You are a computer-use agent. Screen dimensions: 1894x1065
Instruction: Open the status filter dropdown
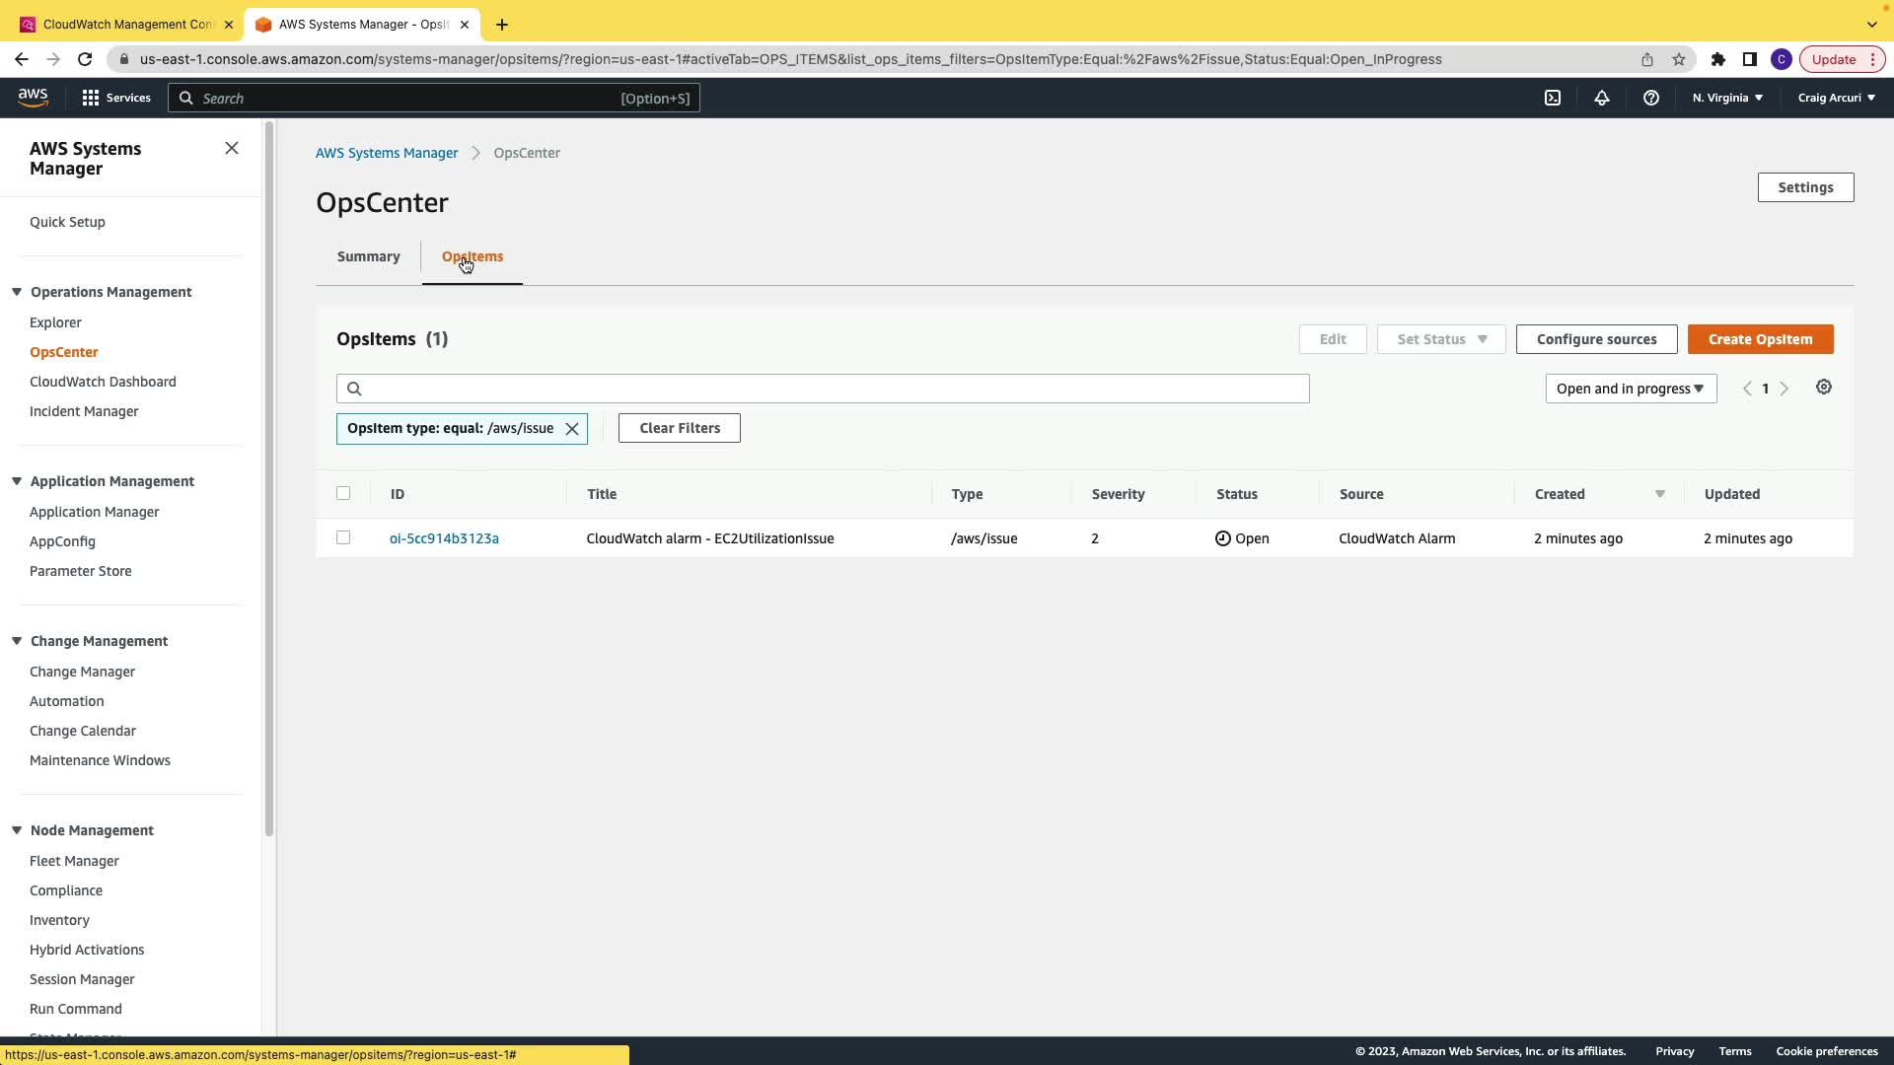[x=1630, y=389]
